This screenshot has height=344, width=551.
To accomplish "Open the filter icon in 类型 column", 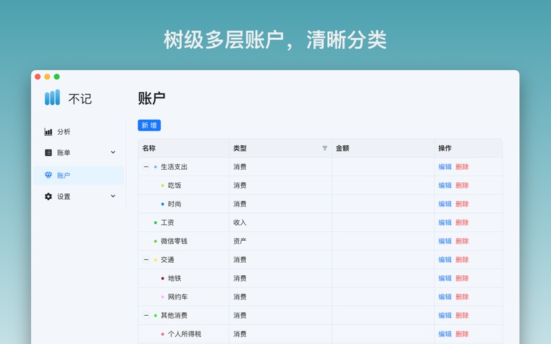I will point(325,149).
